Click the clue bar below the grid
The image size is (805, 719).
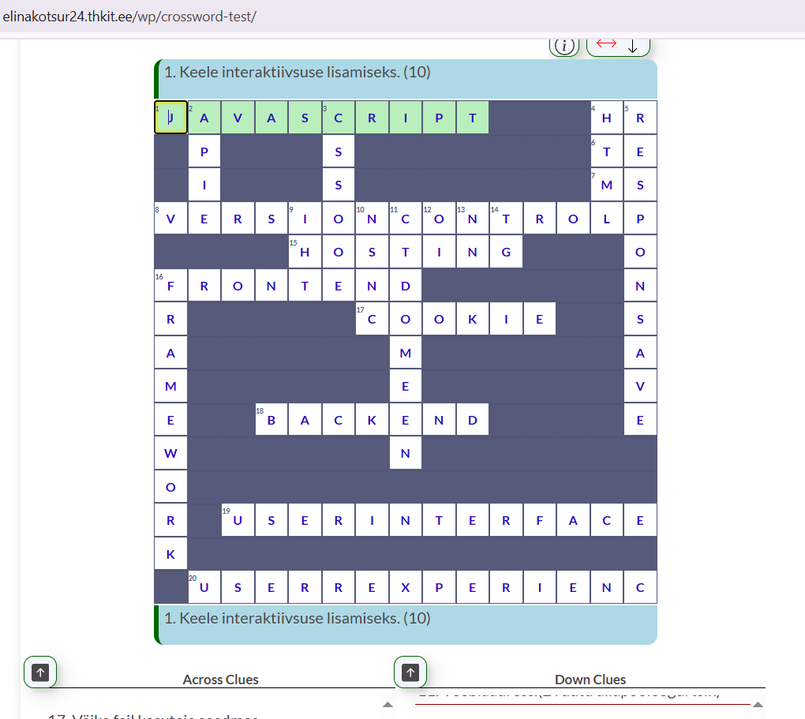406,624
